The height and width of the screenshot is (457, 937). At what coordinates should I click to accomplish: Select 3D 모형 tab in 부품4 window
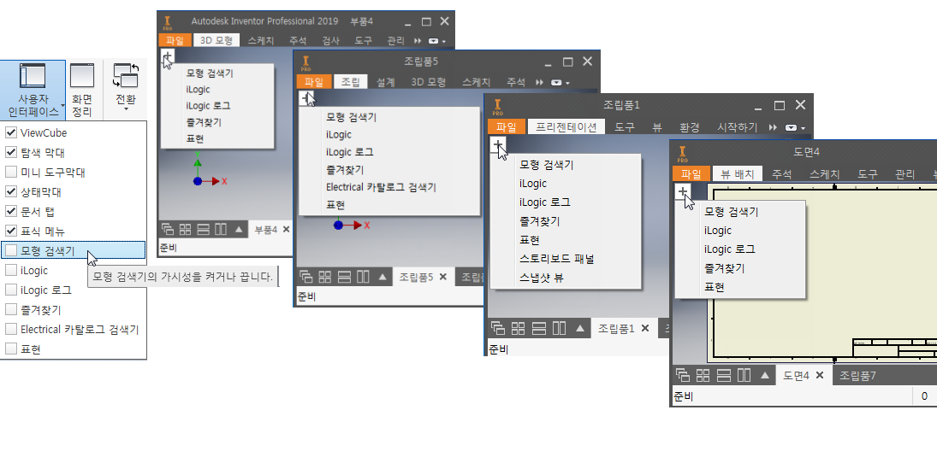point(216,40)
